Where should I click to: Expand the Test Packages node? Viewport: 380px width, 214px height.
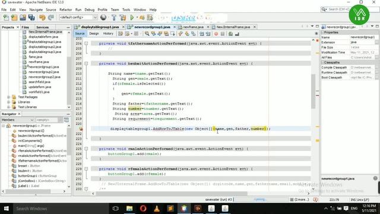pos(8,97)
